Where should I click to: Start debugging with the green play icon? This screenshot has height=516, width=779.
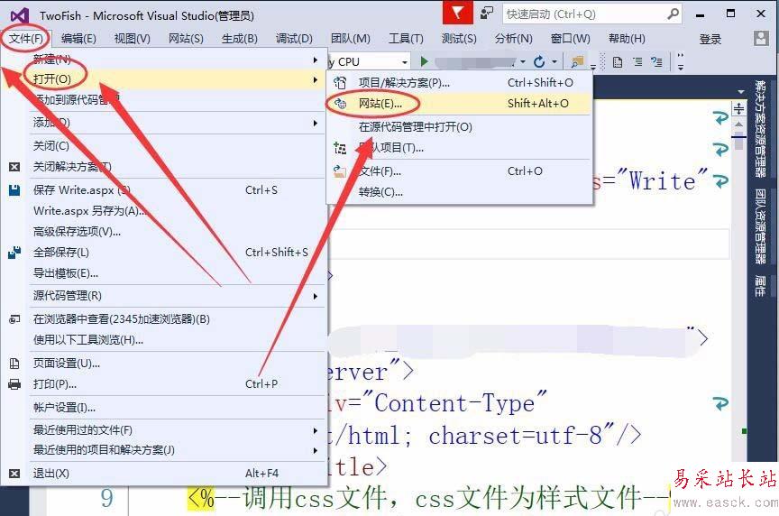[424, 61]
